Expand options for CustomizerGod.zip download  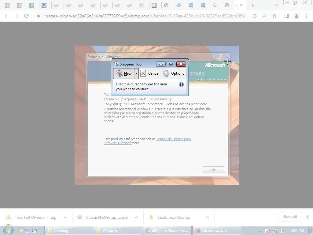(x=208, y=217)
